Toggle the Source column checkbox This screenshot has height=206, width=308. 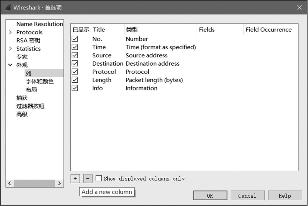[x=75, y=55]
